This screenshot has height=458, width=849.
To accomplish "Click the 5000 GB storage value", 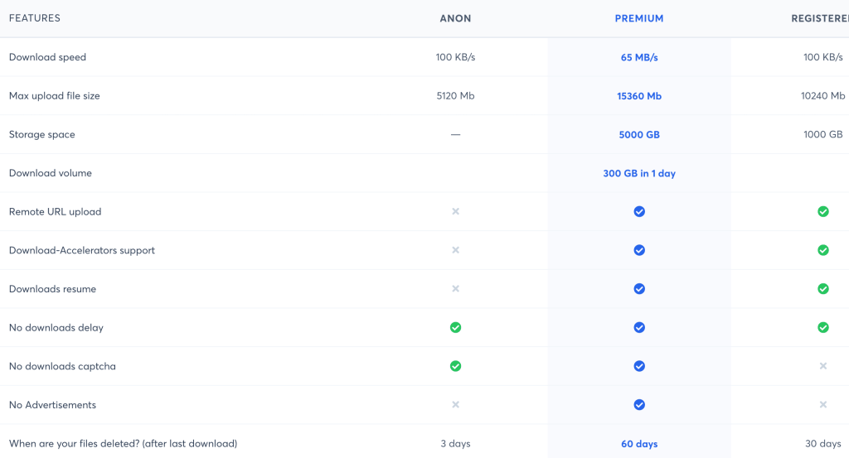I will tap(639, 135).
